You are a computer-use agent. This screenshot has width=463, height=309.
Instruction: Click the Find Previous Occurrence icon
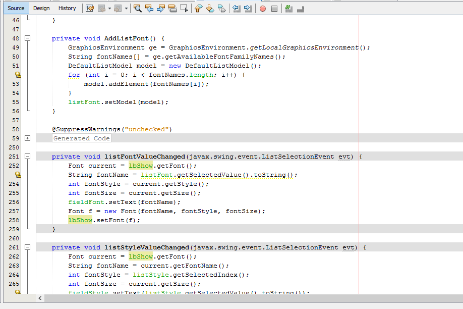tap(150, 8)
